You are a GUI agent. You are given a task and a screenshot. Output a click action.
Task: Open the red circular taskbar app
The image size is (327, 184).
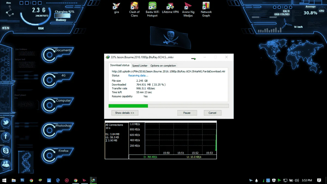tap(67, 180)
